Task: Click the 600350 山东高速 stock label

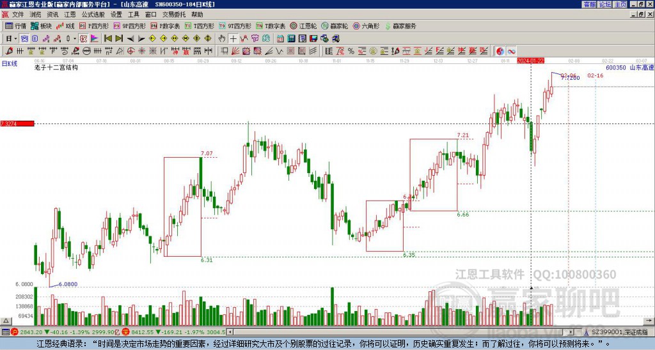Action: point(630,67)
